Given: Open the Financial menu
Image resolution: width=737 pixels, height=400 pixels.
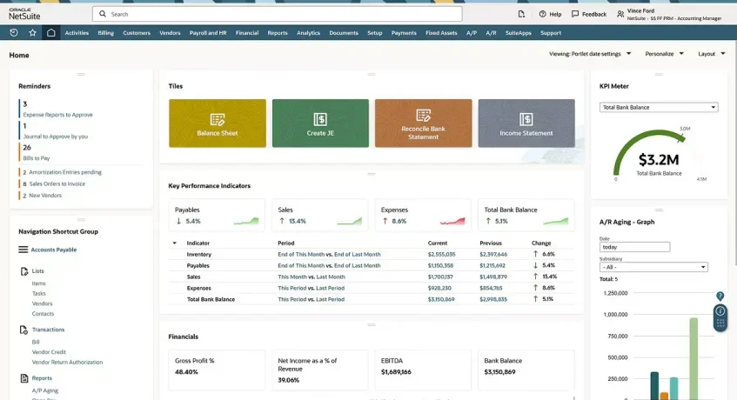Looking at the screenshot, I should pyautogui.click(x=247, y=33).
